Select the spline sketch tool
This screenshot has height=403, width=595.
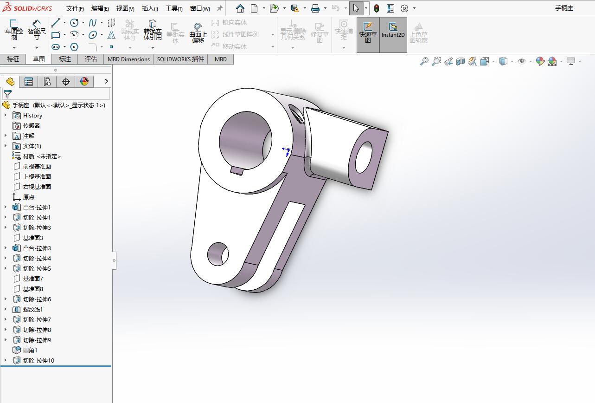pyautogui.click(x=93, y=22)
